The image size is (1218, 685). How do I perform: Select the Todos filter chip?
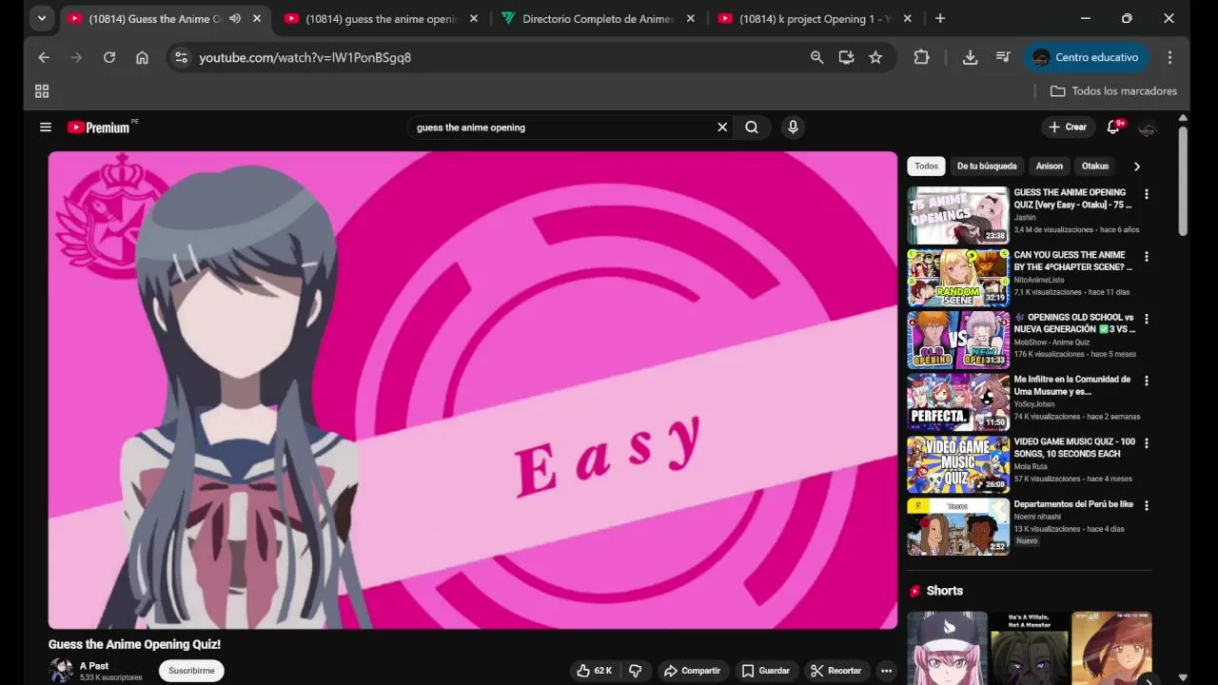(x=926, y=166)
